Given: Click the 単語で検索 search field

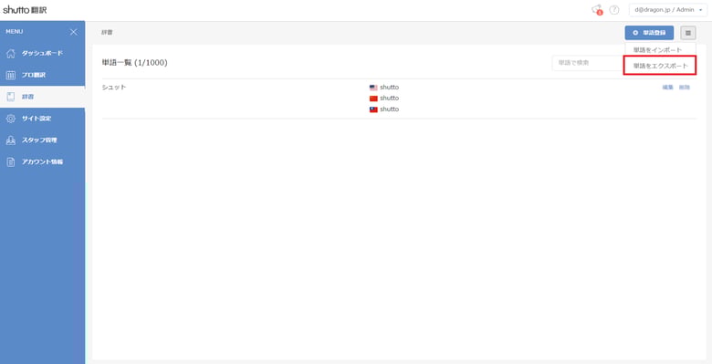Looking at the screenshot, I should coord(588,63).
